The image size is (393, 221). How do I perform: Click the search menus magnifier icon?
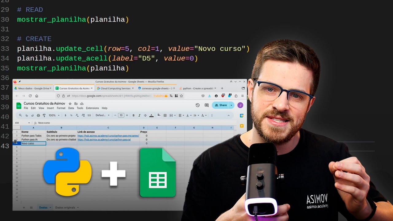[21, 115]
